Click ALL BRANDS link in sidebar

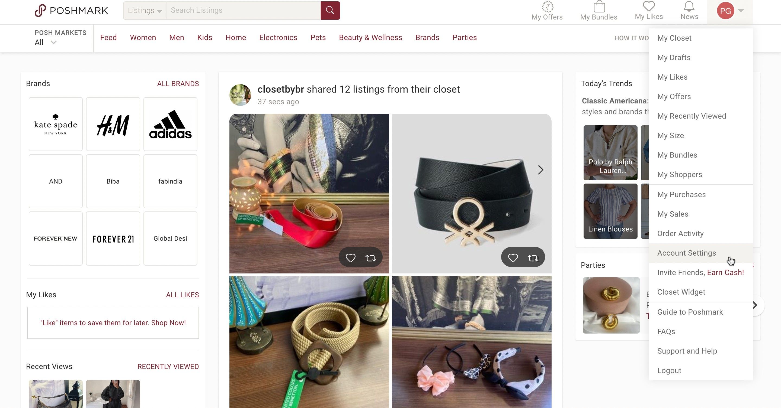177,83
